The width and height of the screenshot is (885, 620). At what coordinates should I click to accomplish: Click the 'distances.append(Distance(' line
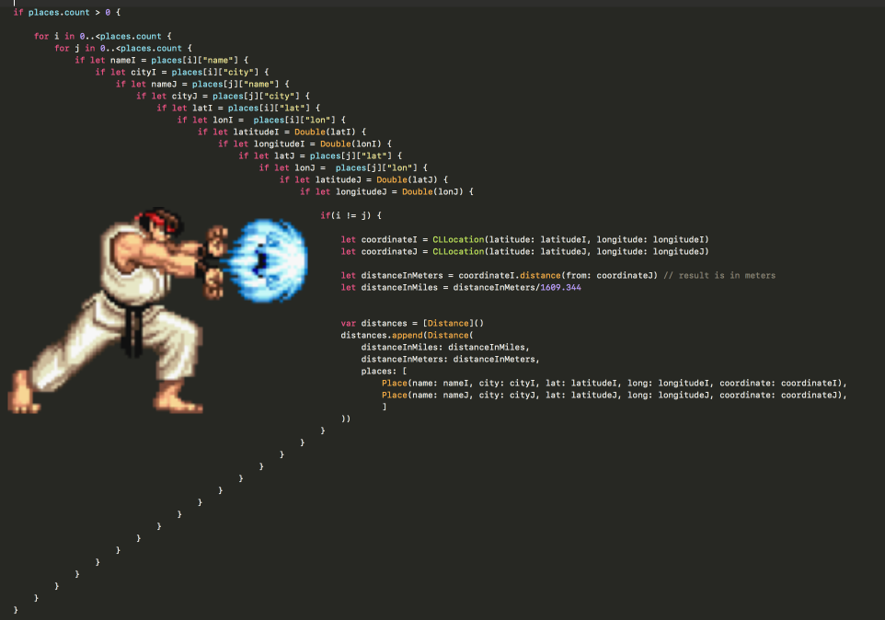[x=407, y=335]
